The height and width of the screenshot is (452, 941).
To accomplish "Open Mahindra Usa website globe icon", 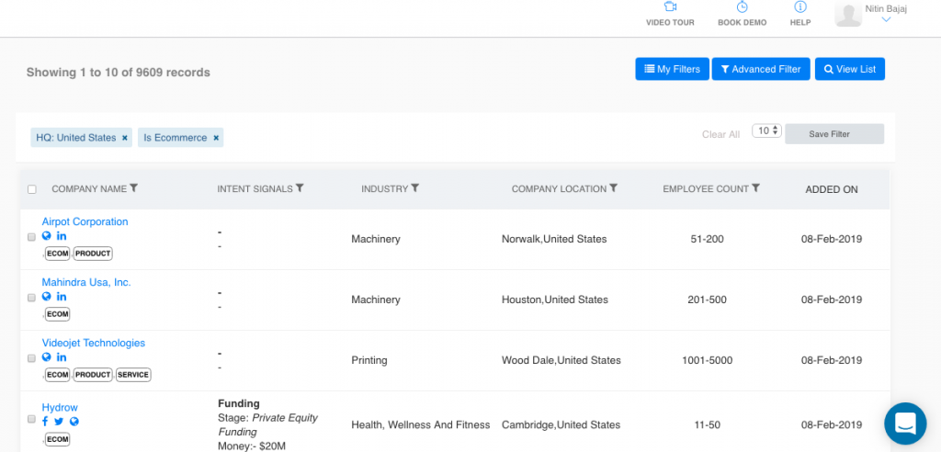I will [46, 297].
